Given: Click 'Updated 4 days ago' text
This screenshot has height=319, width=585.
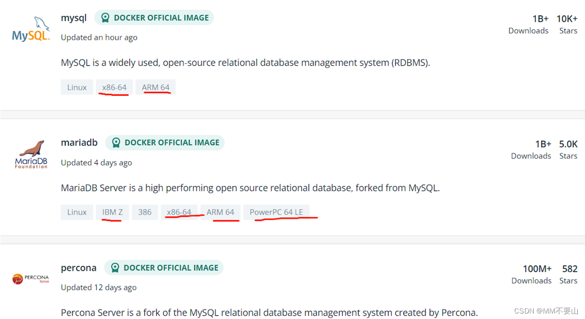Looking at the screenshot, I should tap(96, 162).
